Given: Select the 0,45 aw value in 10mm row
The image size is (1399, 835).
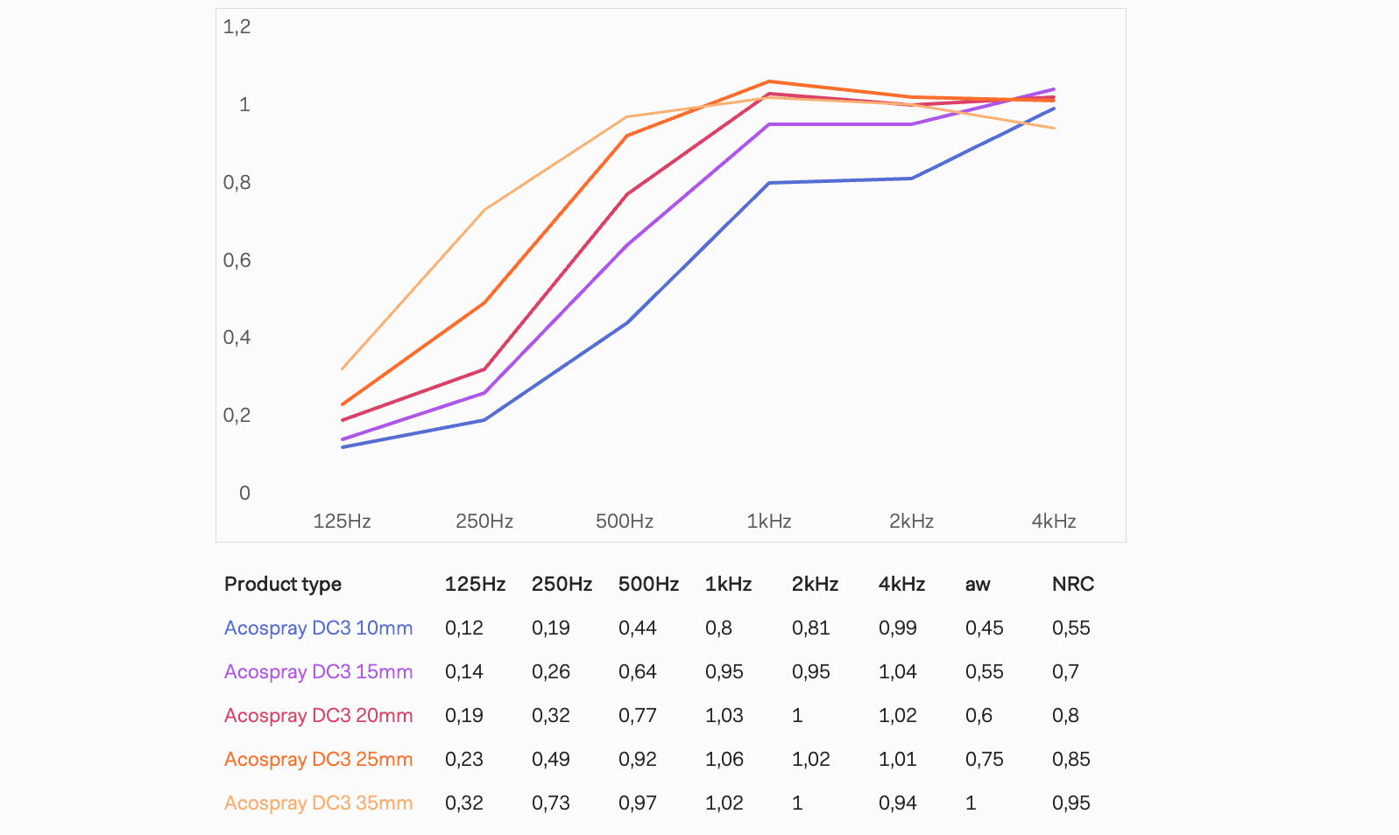Looking at the screenshot, I should pos(985,628).
